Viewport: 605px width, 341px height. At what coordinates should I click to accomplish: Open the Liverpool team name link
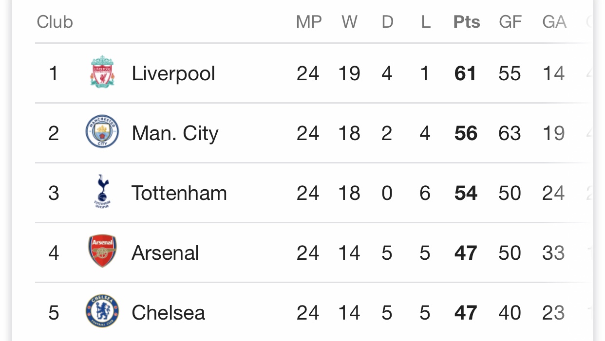click(173, 74)
